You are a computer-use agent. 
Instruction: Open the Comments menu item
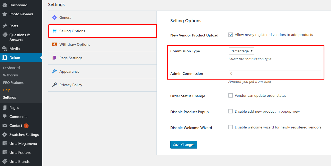point(21,117)
